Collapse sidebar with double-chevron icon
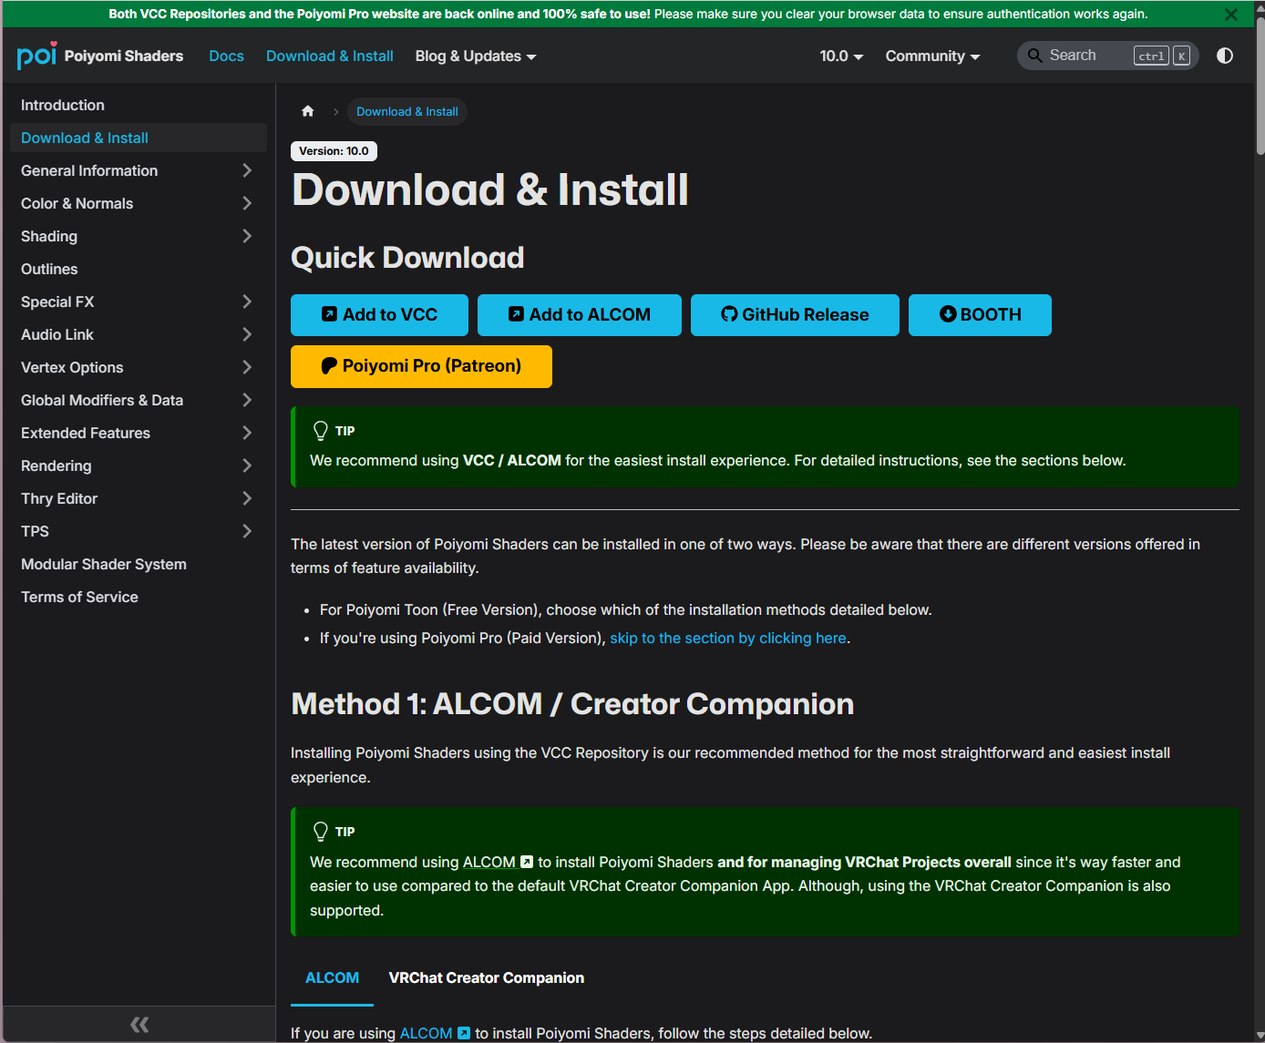This screenshot has width=1265, height=1043. point(139,1025)
